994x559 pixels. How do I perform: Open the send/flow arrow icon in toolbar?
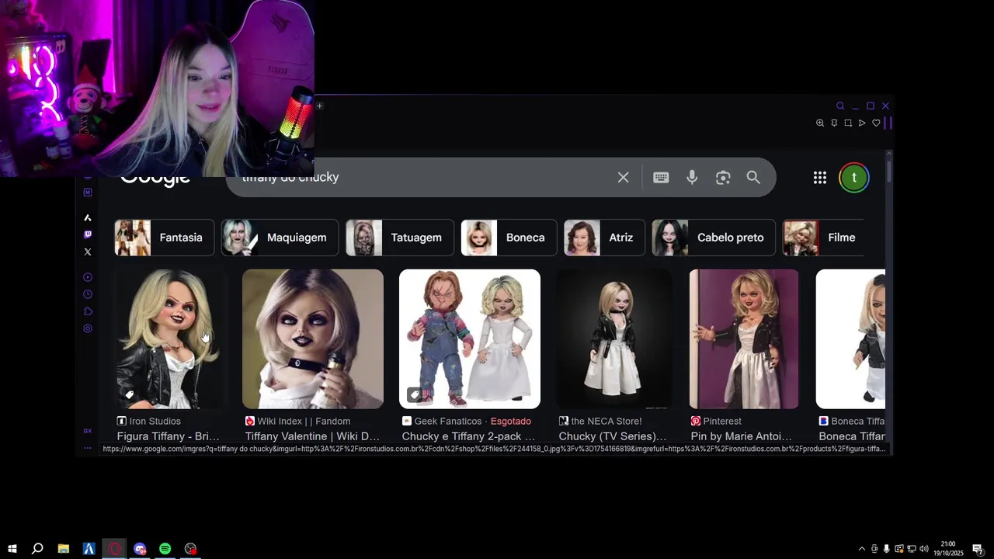pos(862,123)
